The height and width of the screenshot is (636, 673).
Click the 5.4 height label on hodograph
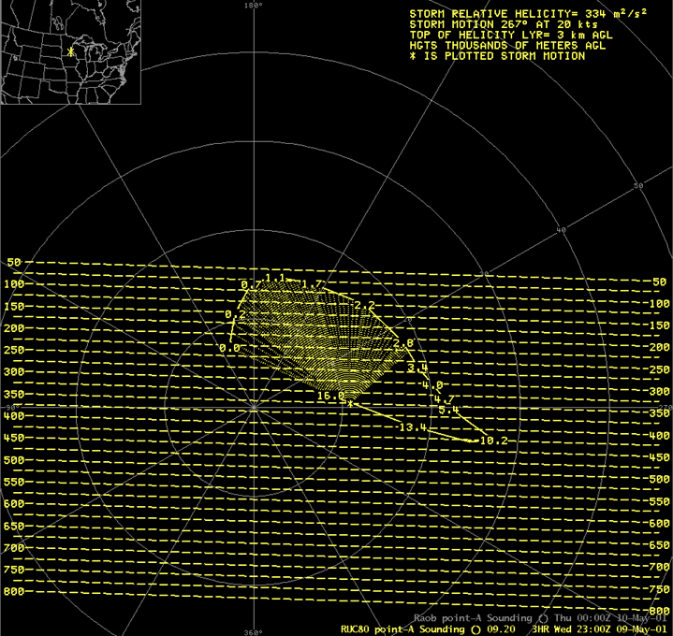[448, 410]
